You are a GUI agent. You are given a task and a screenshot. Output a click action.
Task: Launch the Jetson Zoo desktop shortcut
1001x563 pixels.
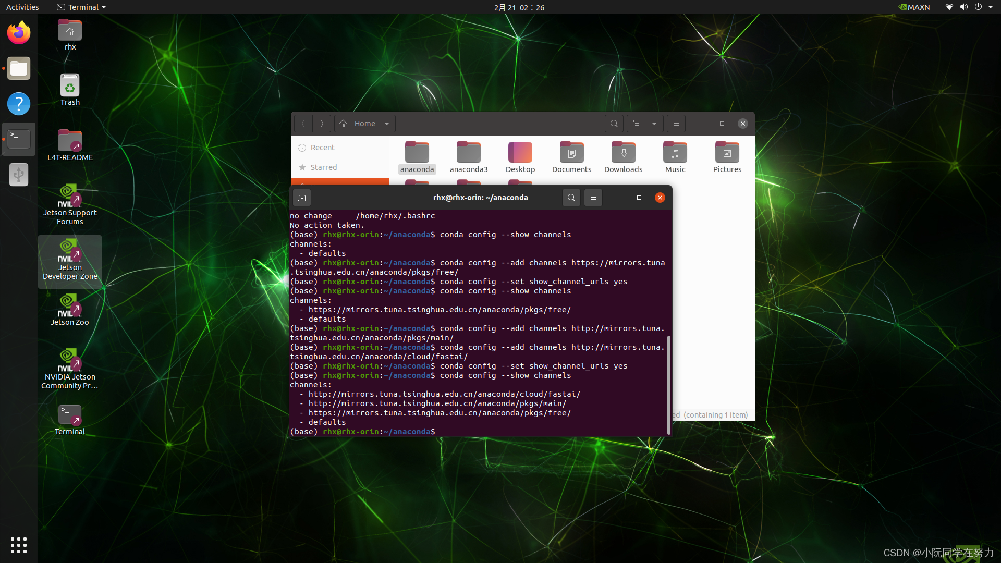[x=69, y=309]
